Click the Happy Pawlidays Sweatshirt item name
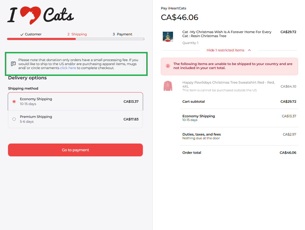The width and height of the screenshot is (305, 230). [x=228, y=84]
